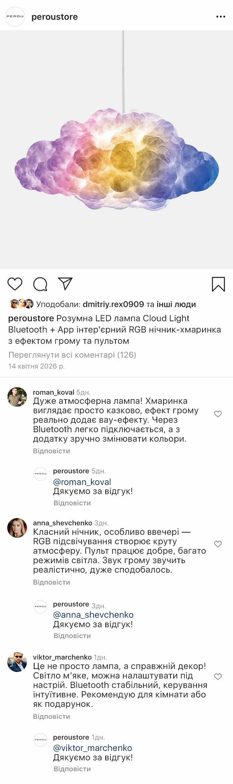Click the Perou logo avatar in header

(x=15, y=17)
